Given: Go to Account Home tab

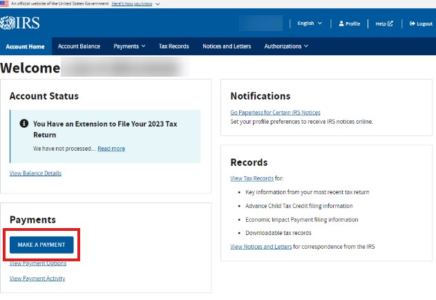Looking at the screenshot, I should pyautogui.click(x=26, y=46).
